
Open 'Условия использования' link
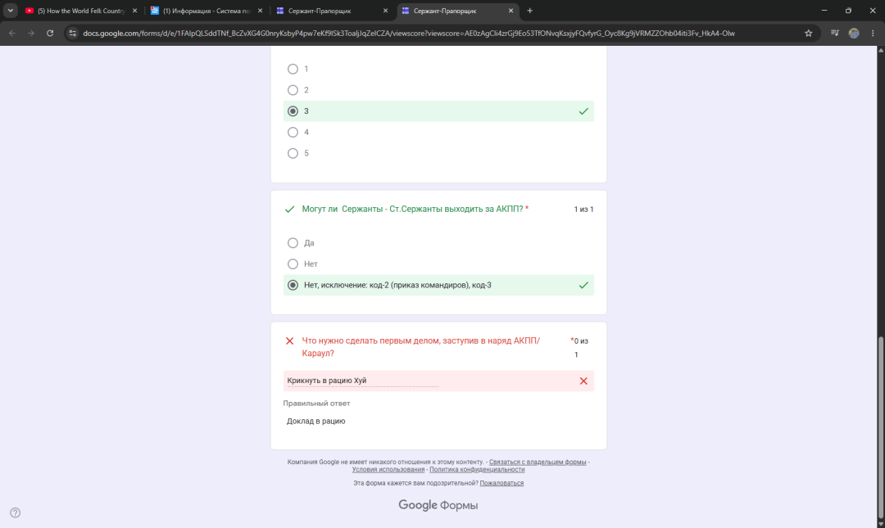tap(388, 469)
